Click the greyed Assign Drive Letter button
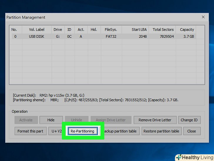Screen dimensions: 214x161 [x=111, y=120]
